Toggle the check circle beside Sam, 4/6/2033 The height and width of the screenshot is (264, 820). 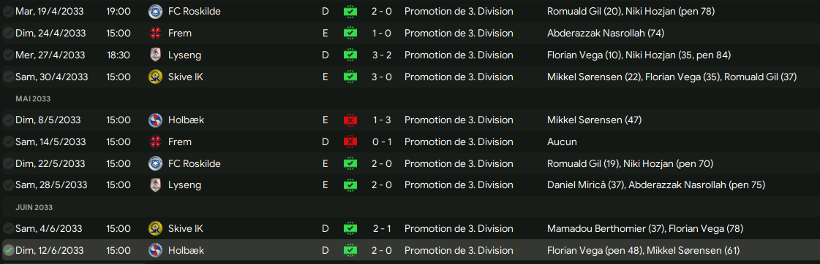pos(8,228)
